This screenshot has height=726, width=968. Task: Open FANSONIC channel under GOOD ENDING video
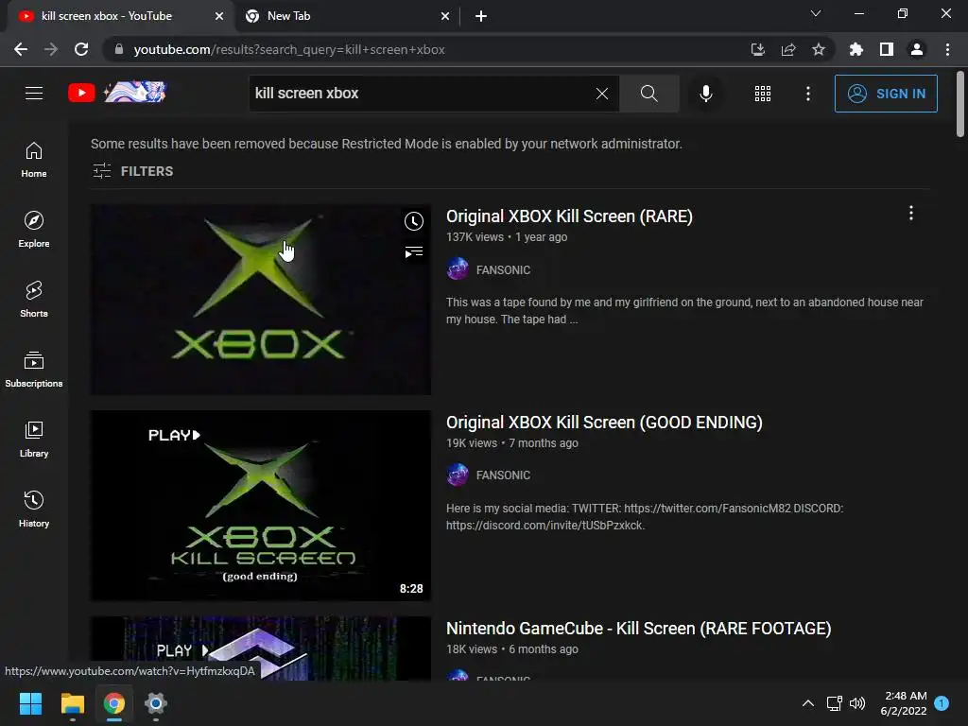pyautogui.click(x=503, y=475)
